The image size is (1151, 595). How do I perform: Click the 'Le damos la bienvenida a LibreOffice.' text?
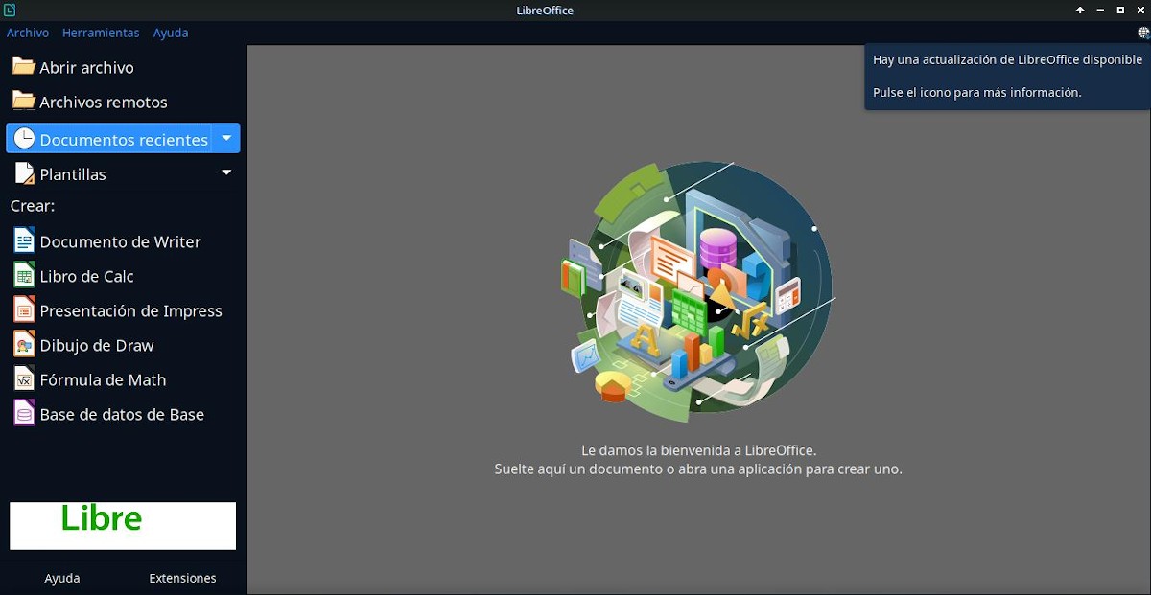(x=698, y=449)
